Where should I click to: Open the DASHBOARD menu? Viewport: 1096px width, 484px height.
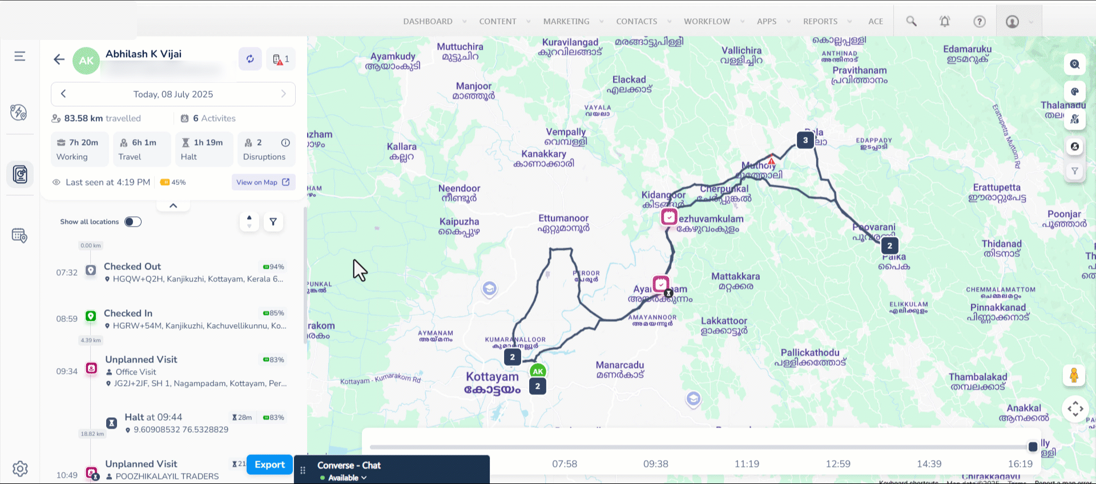click(x=428, y=21)
